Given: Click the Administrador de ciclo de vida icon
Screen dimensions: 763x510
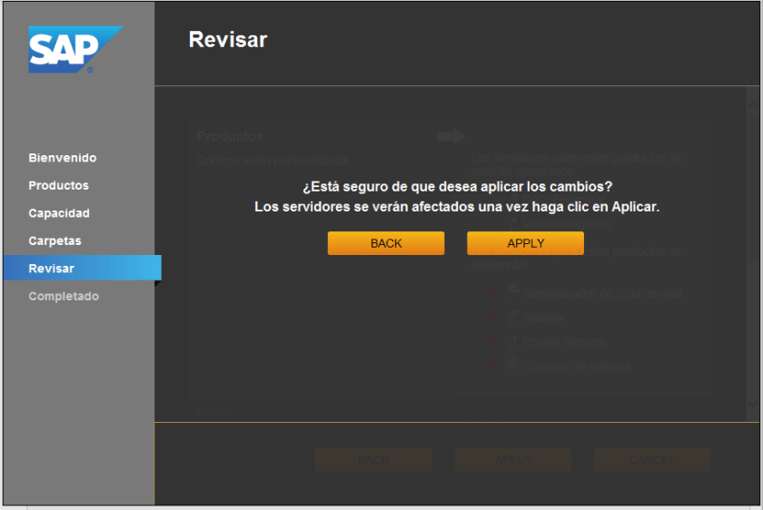Looking at the screenshot, I should pos(513,291).
